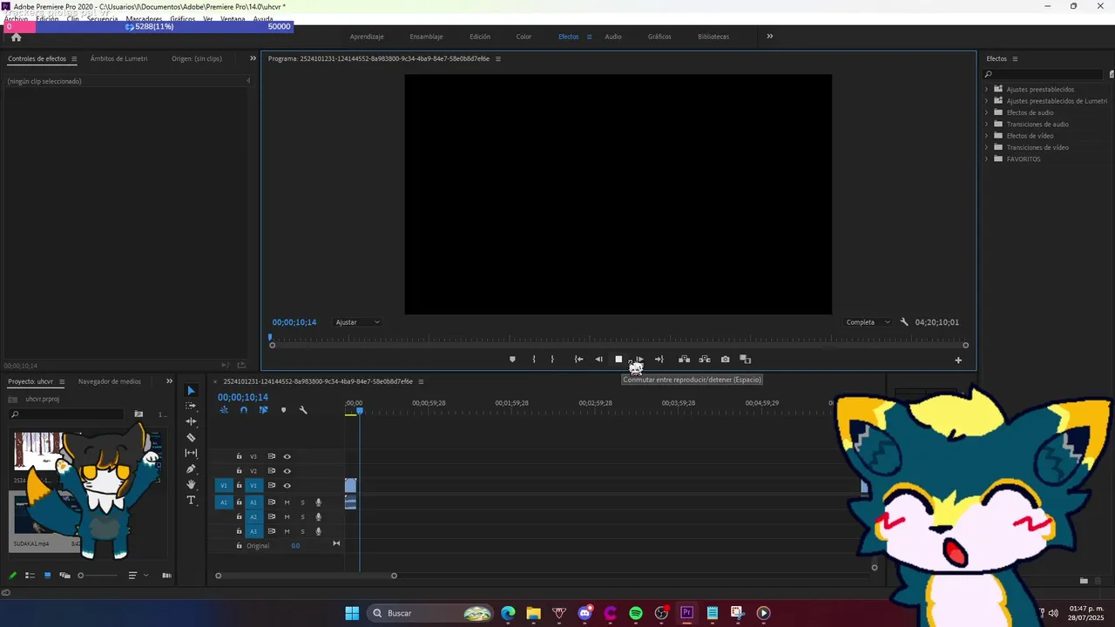
Task: Open Ámbitos de Lumetri tab
Action: point(118,58)
